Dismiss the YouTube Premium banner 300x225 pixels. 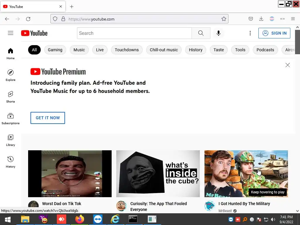pyautogui.click(x=288, y=65)
